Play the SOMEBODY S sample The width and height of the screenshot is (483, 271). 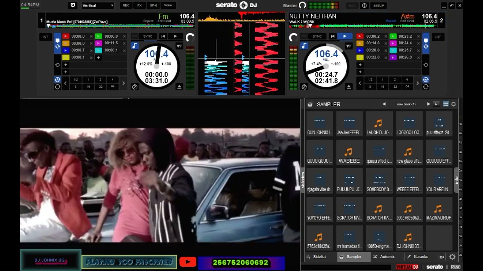[x=379, y=182]
